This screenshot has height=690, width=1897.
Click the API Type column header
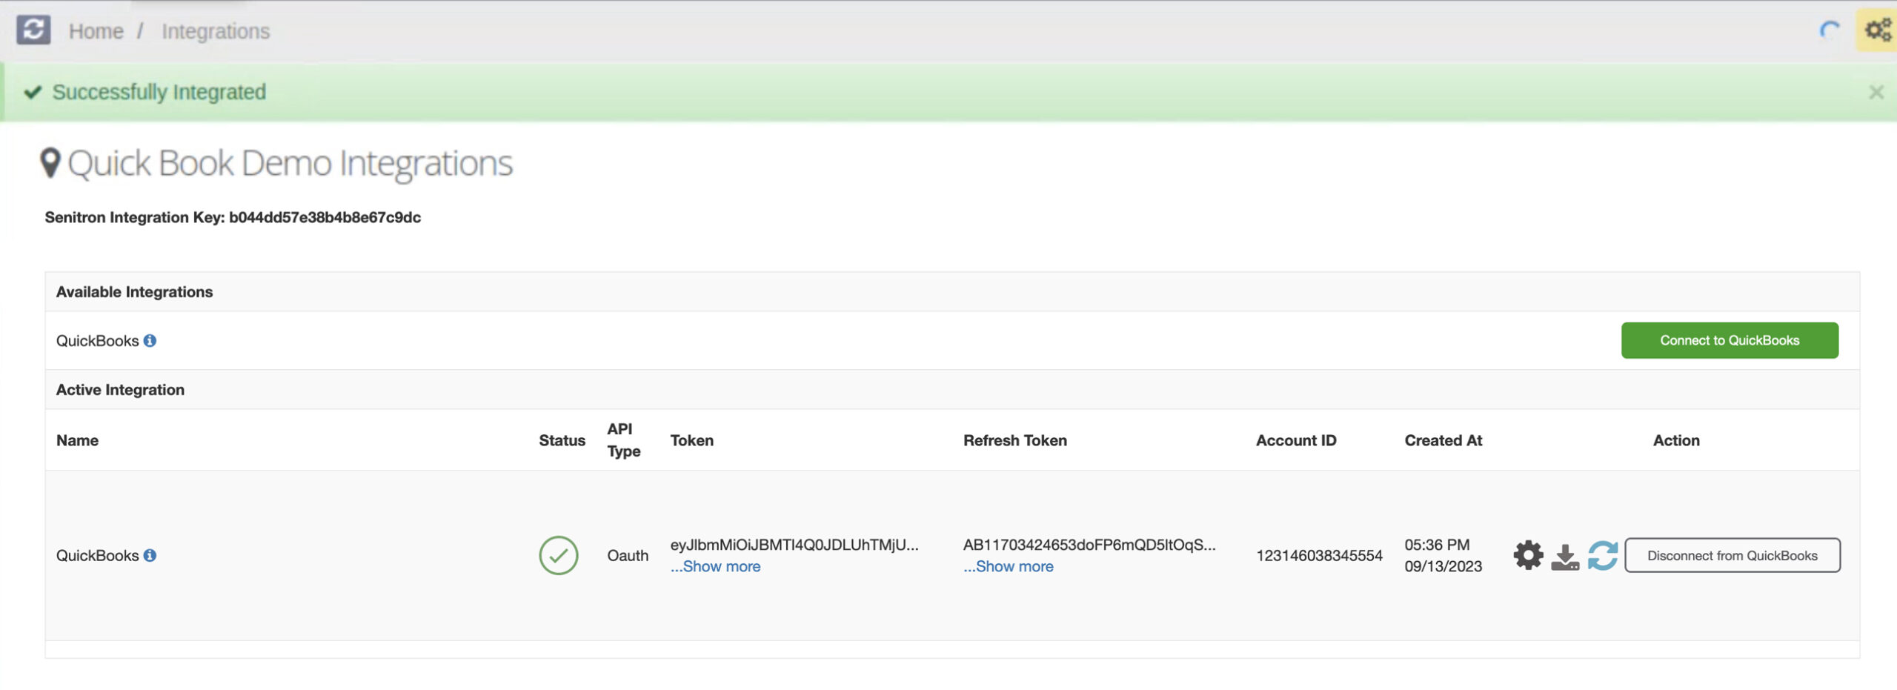click(623, 440)
